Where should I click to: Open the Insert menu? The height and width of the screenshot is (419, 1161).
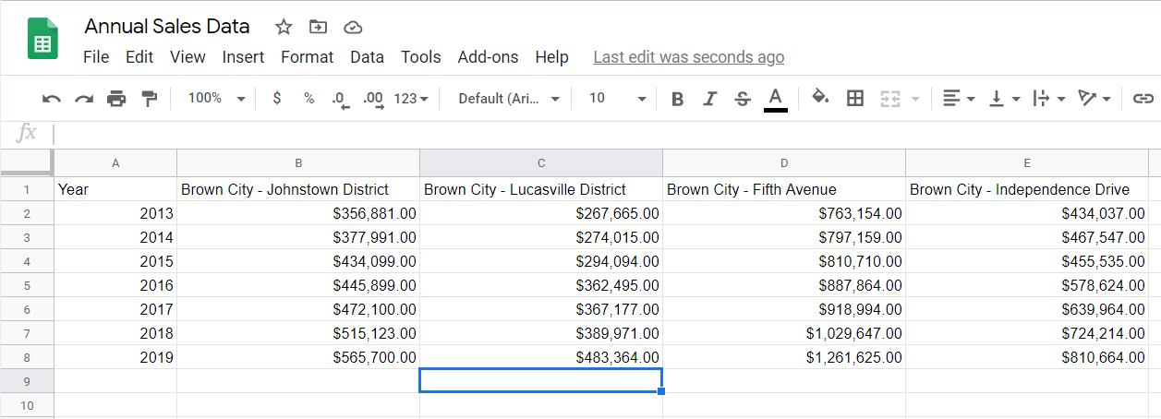(x=243, y=57)
